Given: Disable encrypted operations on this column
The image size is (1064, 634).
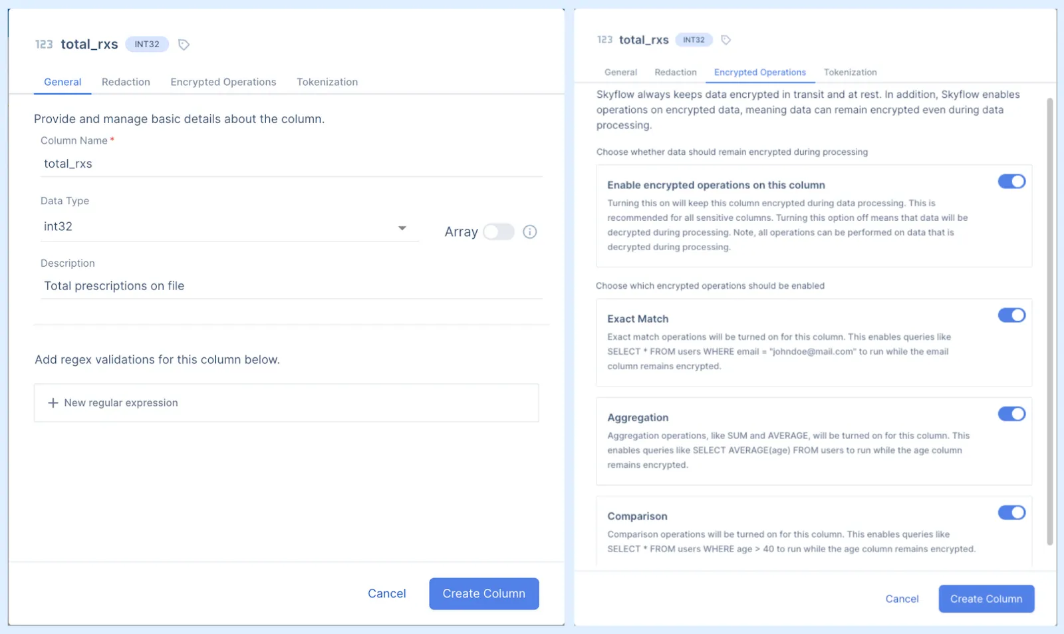Looking at the screenshot, I should click(x=1011, y=182).
